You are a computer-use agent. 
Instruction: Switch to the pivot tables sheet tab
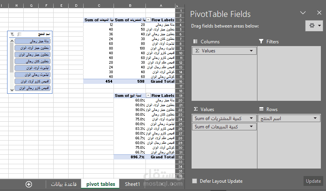pos(101,184)
